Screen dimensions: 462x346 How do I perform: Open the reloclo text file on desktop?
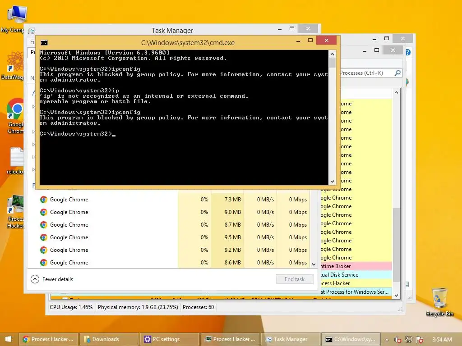click(x=15, y=161)
